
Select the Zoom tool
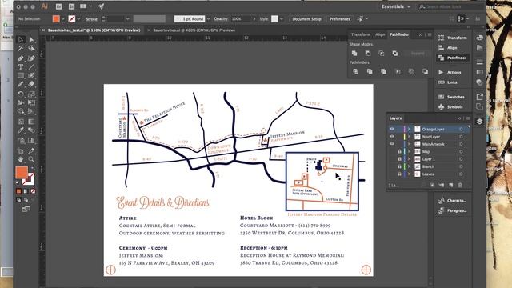(31, 159)
